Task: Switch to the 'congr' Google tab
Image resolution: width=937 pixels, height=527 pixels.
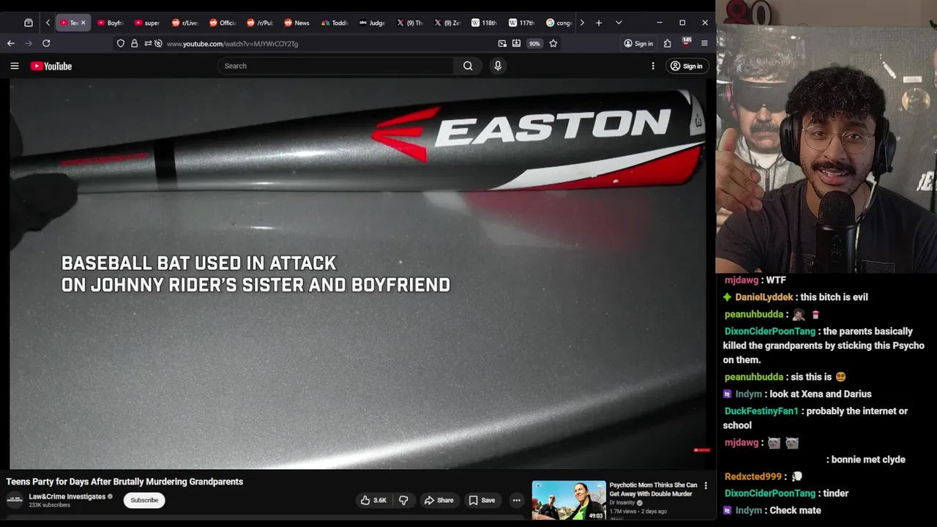Action: point(559,23)
